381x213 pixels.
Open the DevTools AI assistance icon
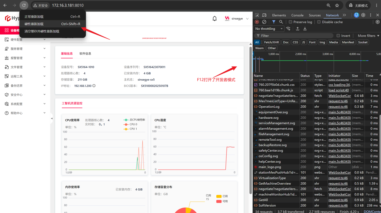[x=357, y=15]
